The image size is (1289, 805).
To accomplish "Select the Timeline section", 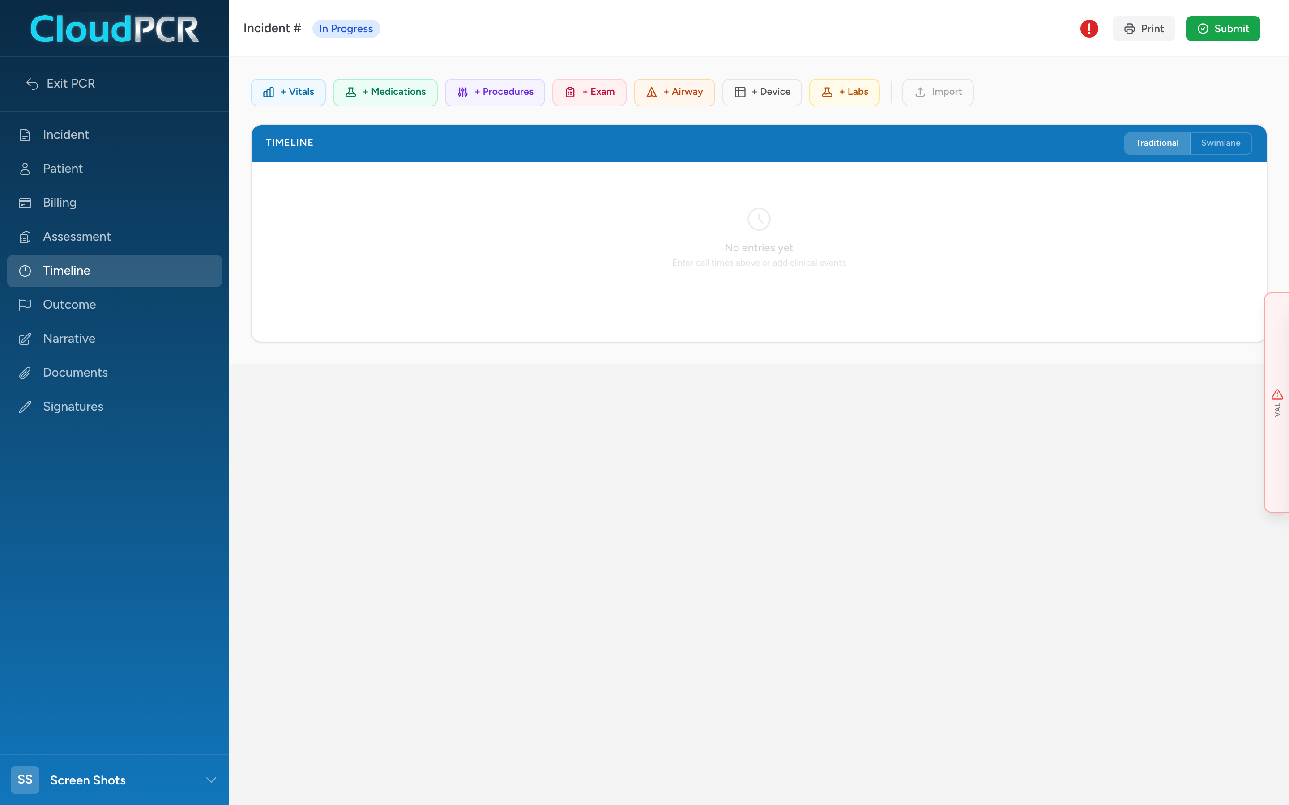I will tap(115, 271).
